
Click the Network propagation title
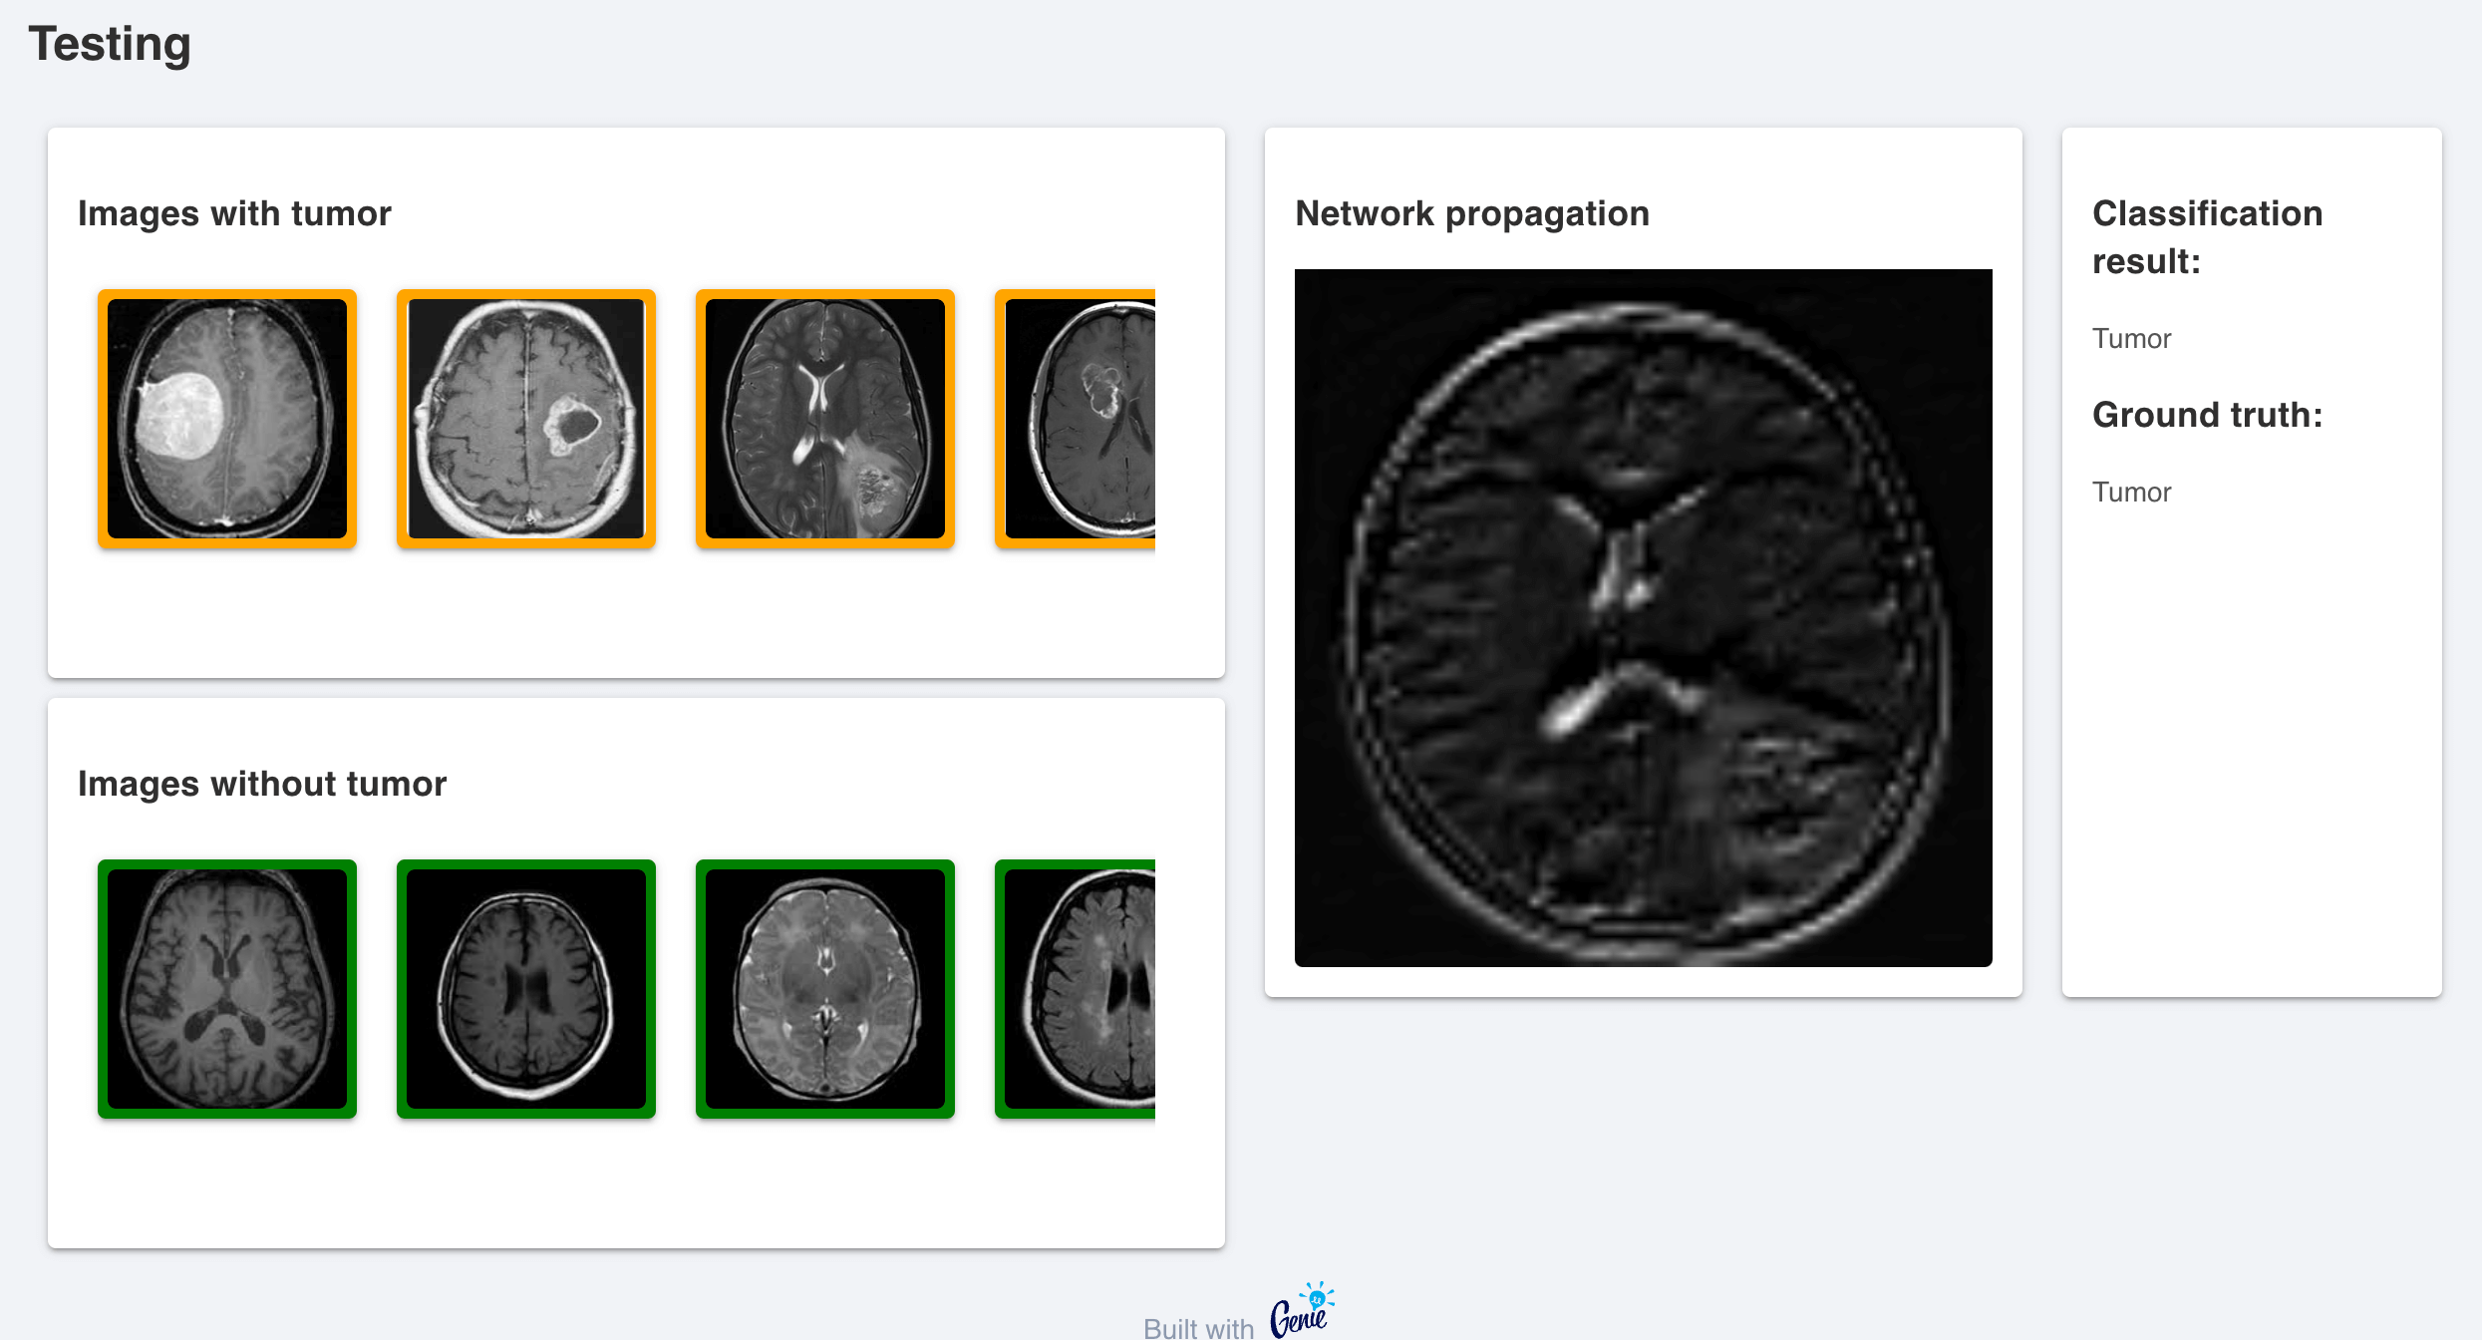[x=1472, y=213]
